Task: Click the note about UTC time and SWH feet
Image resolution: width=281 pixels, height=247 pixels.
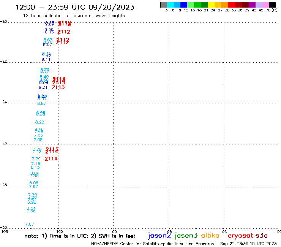Action: click(x=80, y=236)
